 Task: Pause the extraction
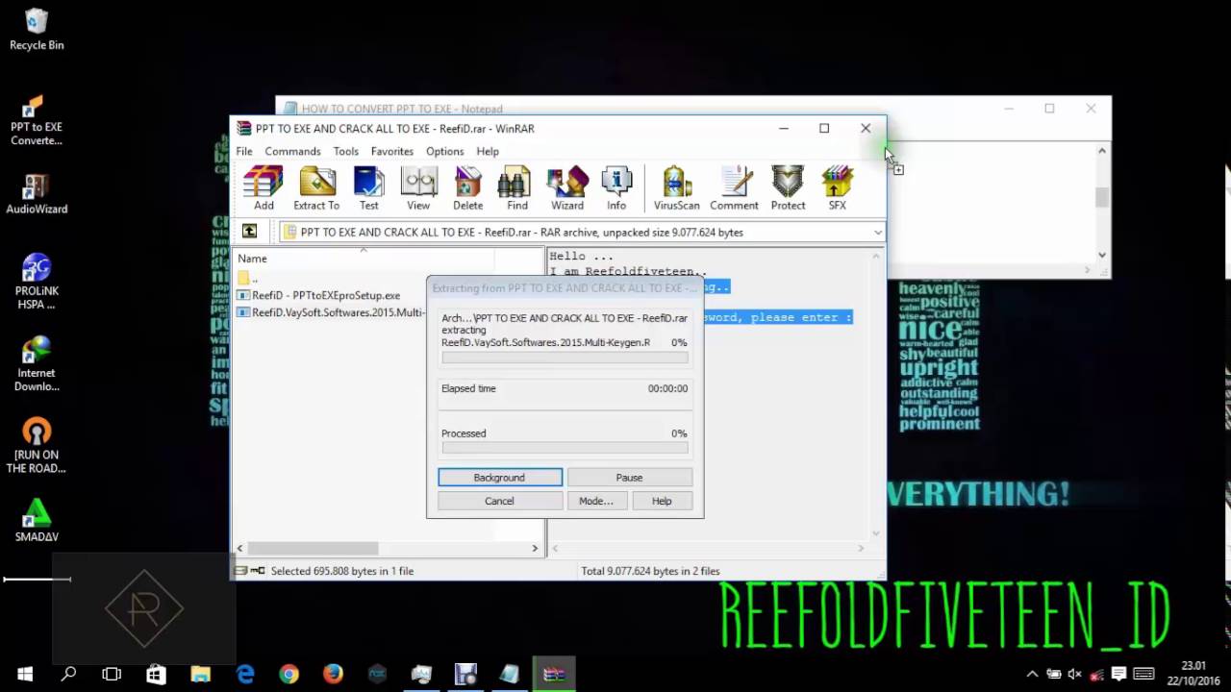point(629,478)
